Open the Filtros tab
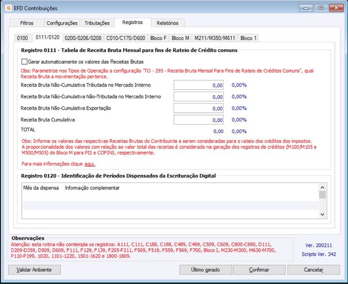The height and width of the screenshot is (284, 348). pyautogui.click(x=27, y=23)
